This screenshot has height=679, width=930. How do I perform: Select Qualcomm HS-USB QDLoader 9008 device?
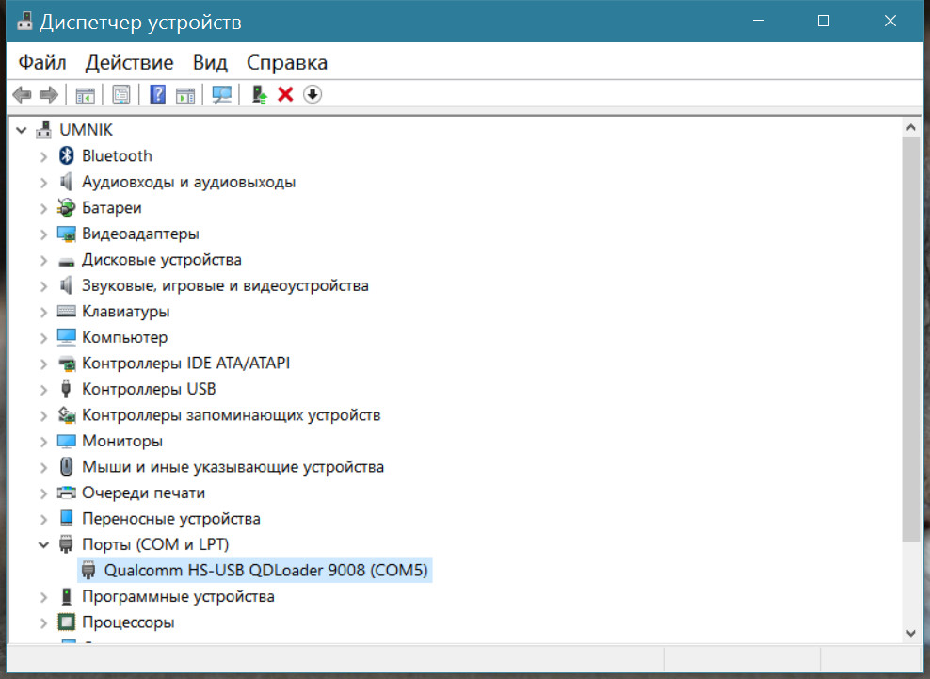coord(267,570)
